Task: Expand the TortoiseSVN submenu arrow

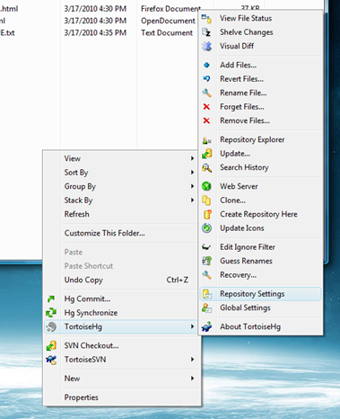Action: point(193,359)
